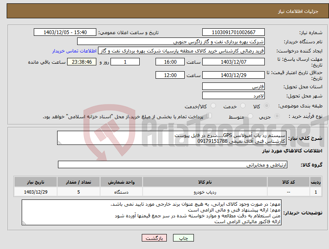Click the شهر محل تحویل label
329x249 pixels.
click(304, 96)
